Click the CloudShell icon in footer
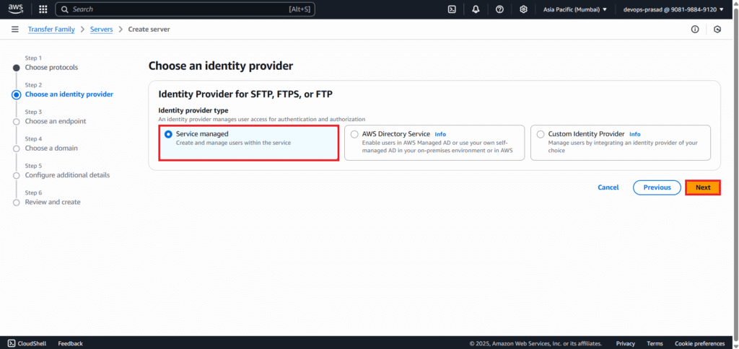The width and height of the screenshot is (739, 349). click(x=12, y=343)
